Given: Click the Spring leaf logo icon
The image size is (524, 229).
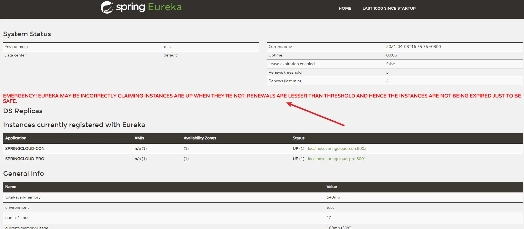Looking at the screenshot, I should pos(107,7).
